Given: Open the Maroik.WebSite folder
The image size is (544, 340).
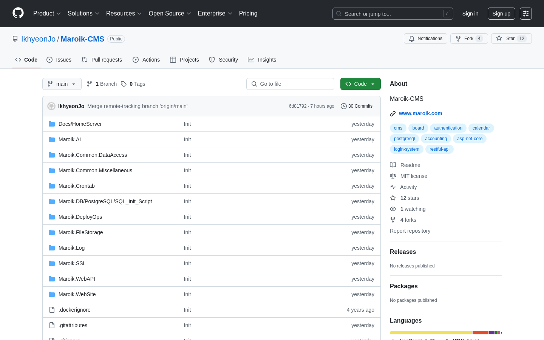Looking at the screenshot, I should (x=77, y=294).
